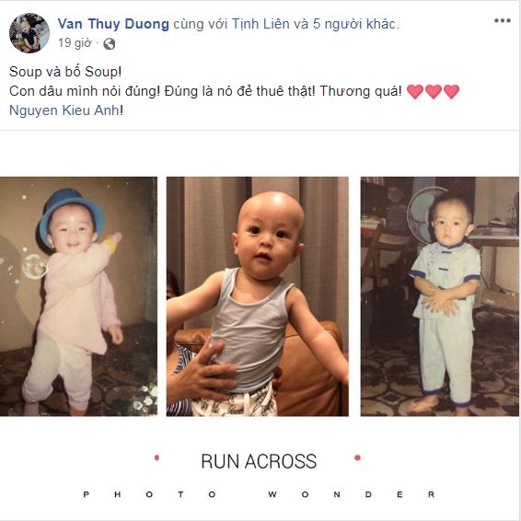
Task: Show the 5 người khác tagged list
Action: [x=354, y=24]
